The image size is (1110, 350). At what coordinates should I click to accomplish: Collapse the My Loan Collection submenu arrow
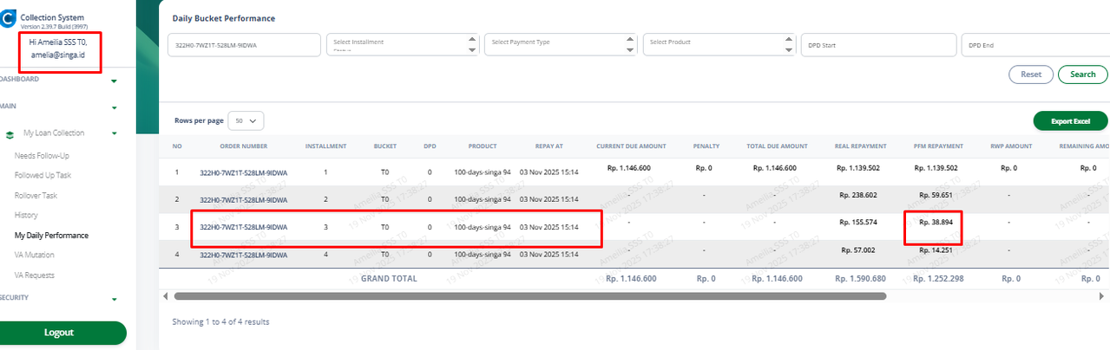point(114,134)
